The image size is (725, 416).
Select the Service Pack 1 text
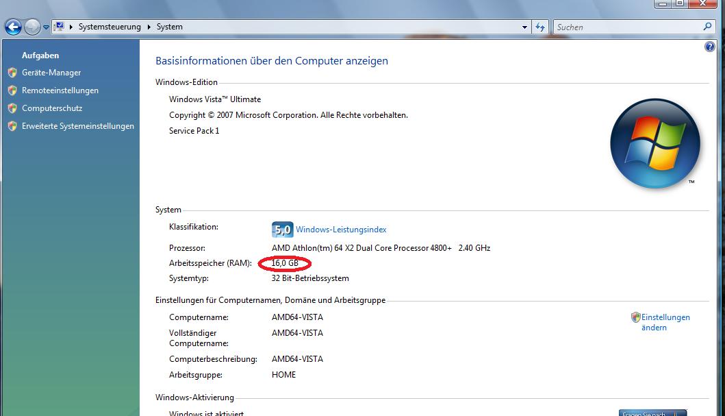click(x=194, y=131)
